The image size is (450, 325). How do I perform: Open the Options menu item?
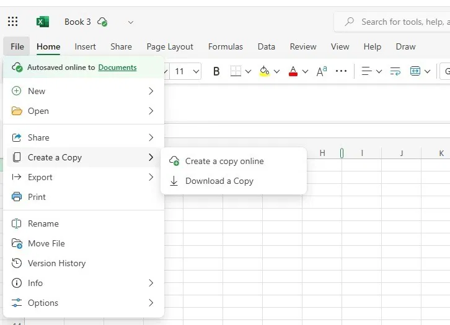click(x=83, y=303)
